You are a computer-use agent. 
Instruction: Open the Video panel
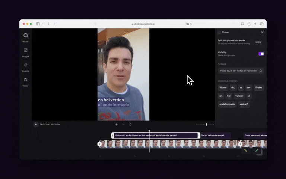25,82
